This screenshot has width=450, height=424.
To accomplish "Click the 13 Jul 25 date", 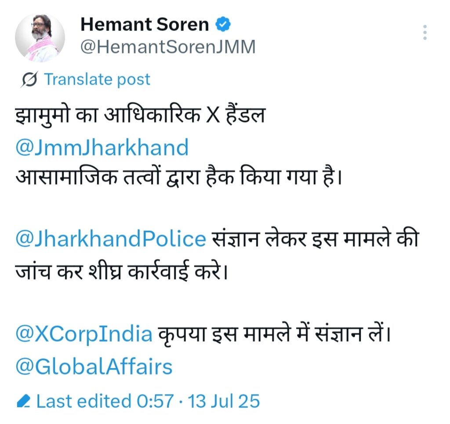I will (224, 401).
